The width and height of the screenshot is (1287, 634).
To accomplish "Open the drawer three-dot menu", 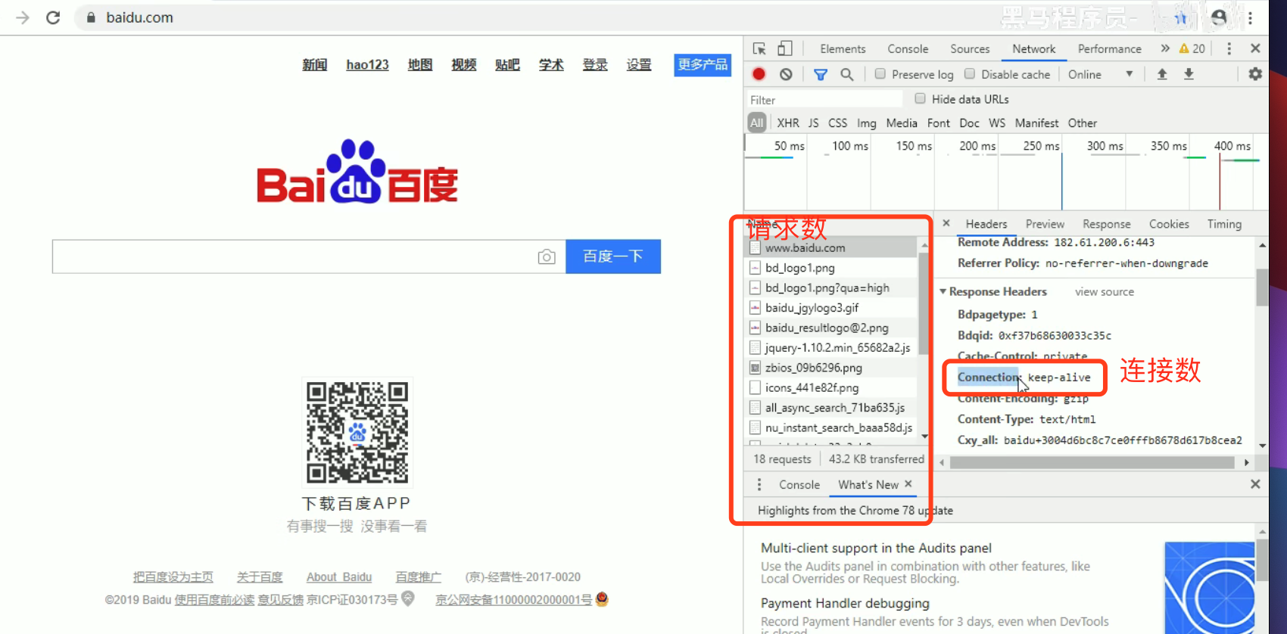I will coord(759,484).
